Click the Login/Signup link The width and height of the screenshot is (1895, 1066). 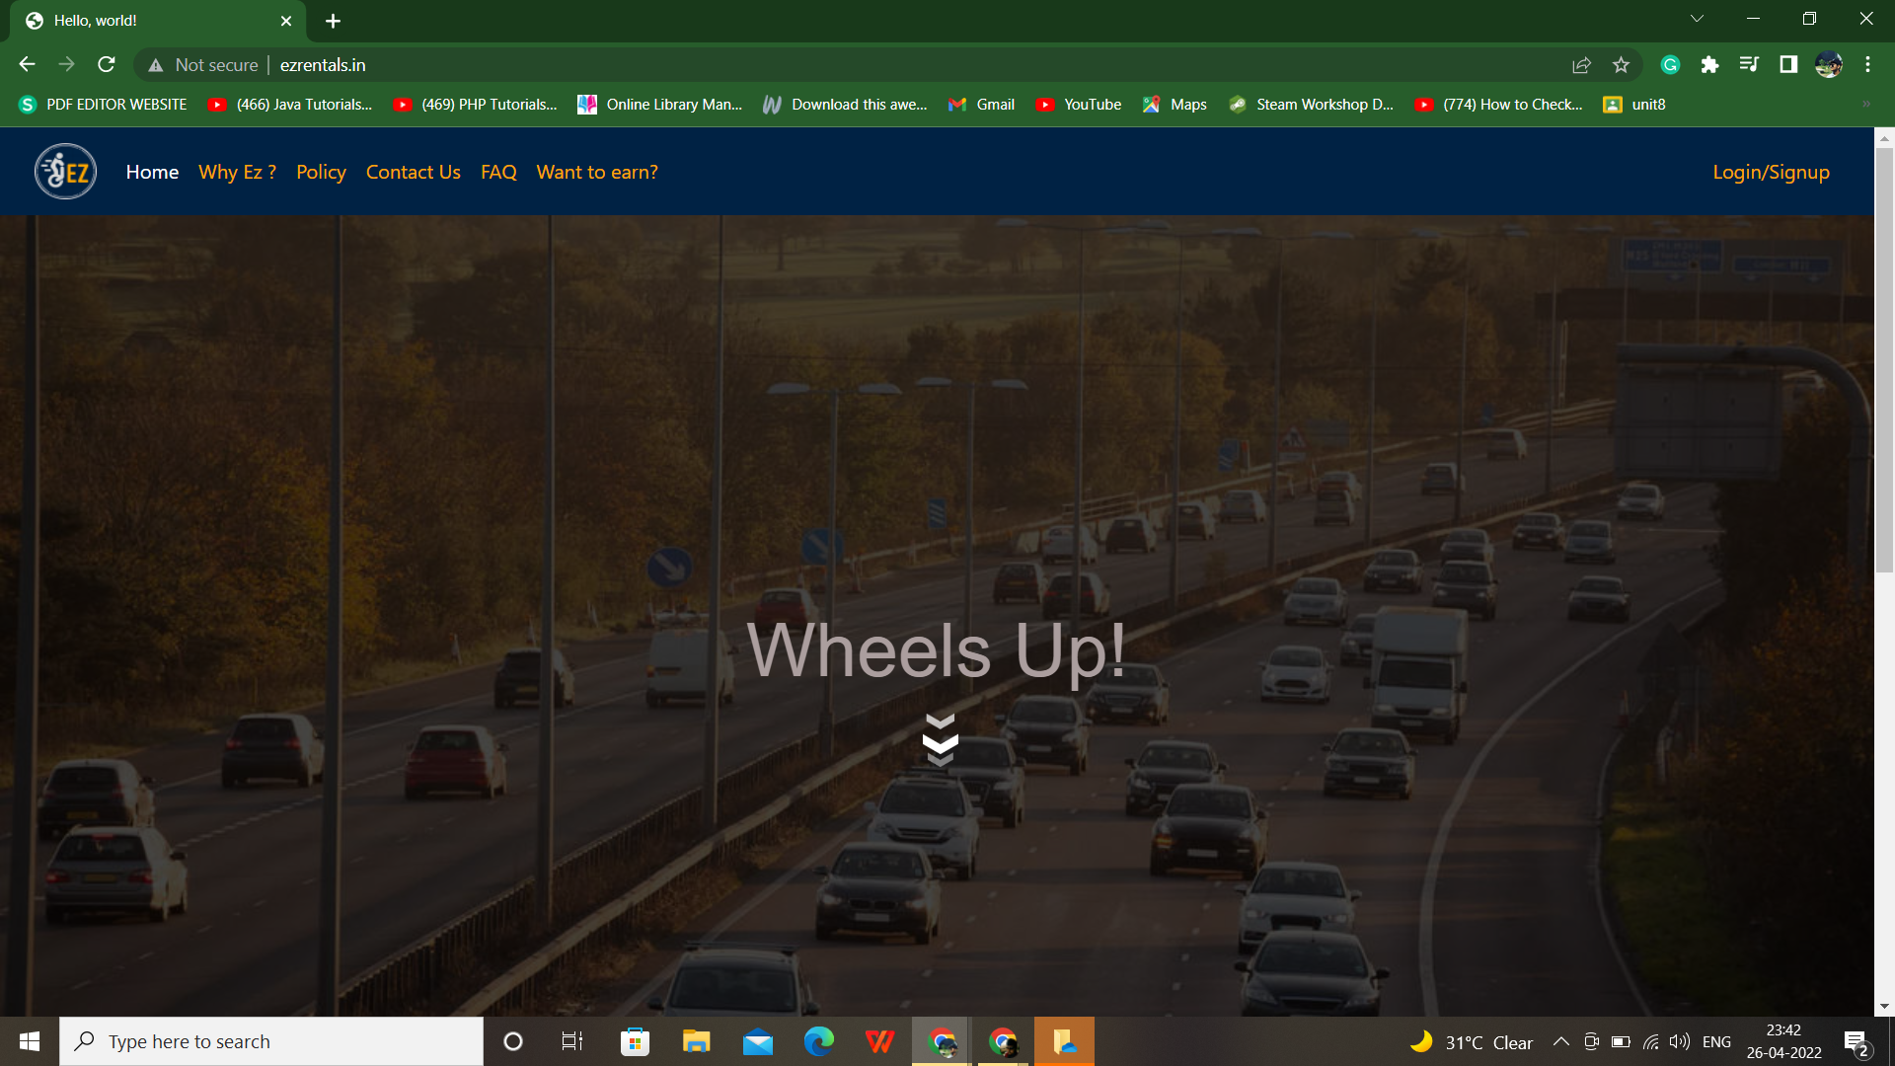[1771, 172]
